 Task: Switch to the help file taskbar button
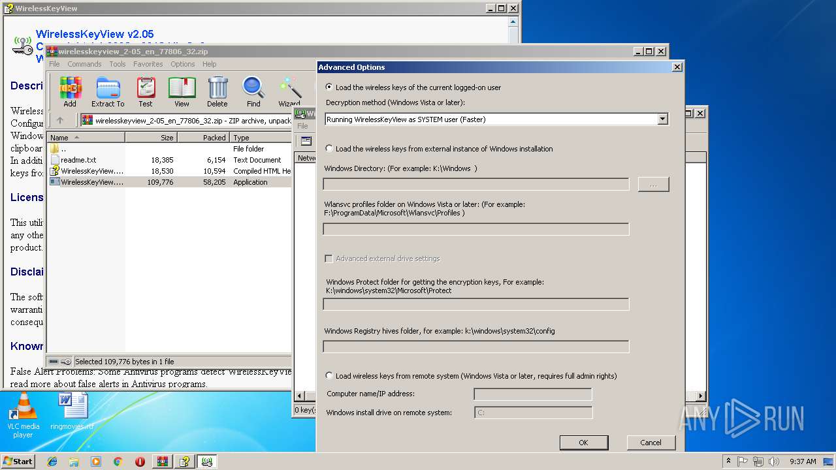pos(185,462)
